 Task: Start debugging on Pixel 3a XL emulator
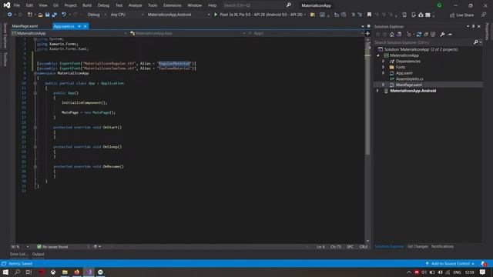click(258, 15)
